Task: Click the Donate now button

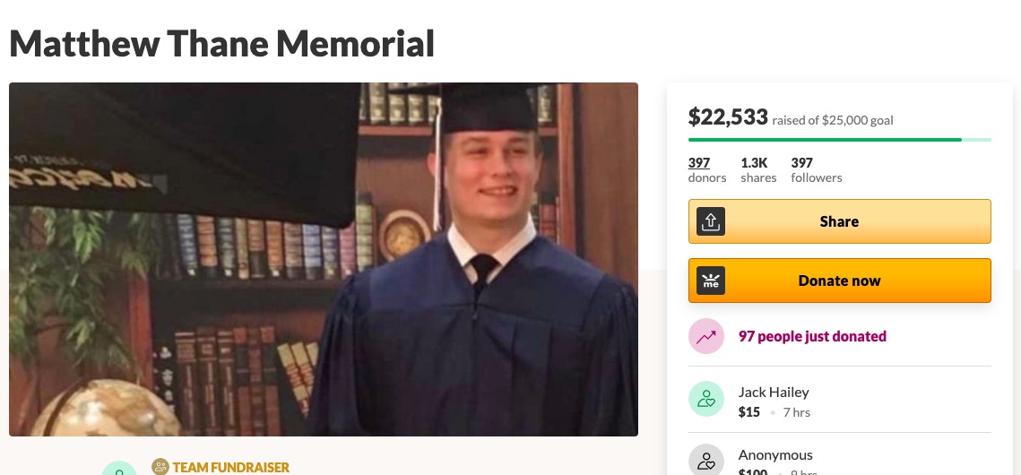Action: 839,281
